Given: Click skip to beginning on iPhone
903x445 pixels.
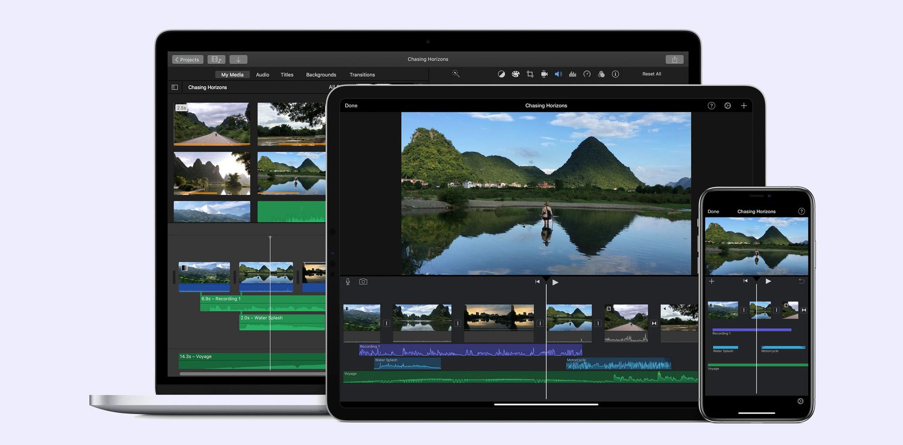Looking at the screenshot, I should [x=745, y=281].
